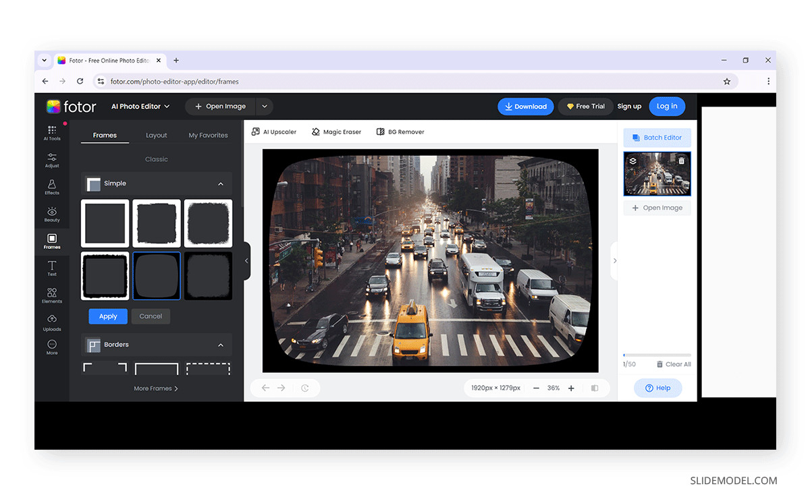Zoom in with the plus icon

571,388
